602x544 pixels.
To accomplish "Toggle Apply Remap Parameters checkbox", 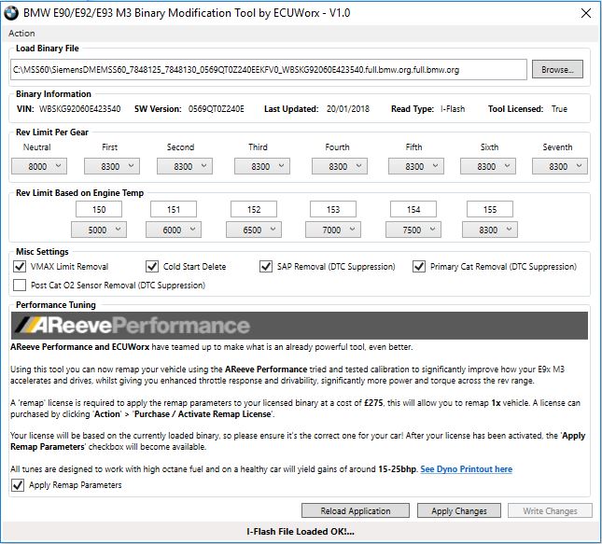I will pyautogui.click(x=18, y=485).
